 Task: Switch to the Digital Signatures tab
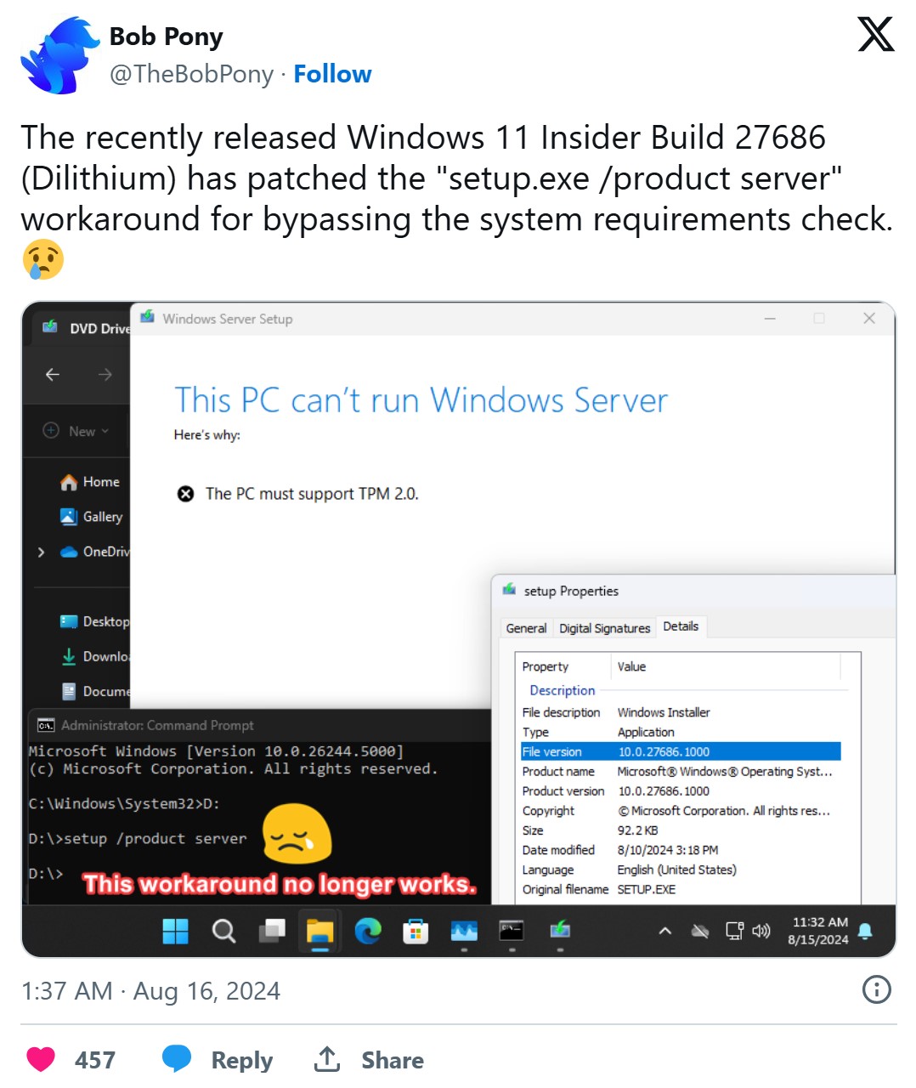[604, 628]
